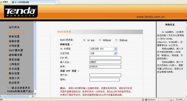The width and height of the screenshot is (187, 101).
Task: Click the popup blocked status bar icon
Action: [x=143, y=100]
